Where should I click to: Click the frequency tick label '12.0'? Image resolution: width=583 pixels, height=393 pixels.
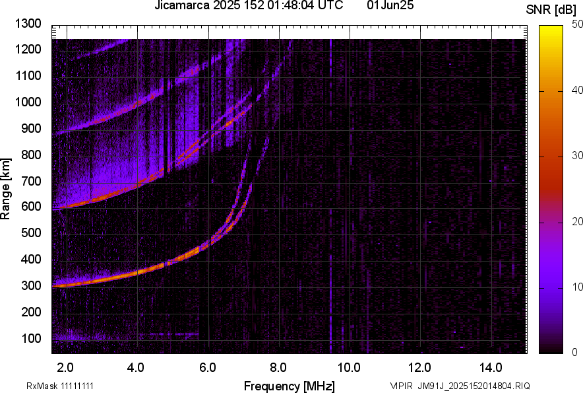point(420,368)
